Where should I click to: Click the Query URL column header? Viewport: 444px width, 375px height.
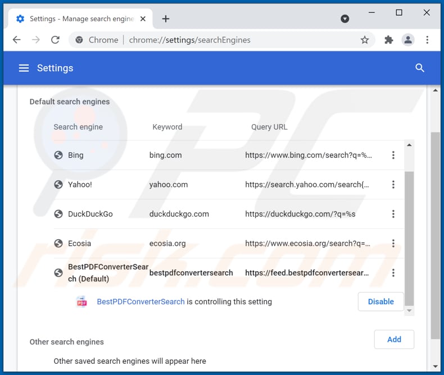pyautogui.click(x=269, y=127)
